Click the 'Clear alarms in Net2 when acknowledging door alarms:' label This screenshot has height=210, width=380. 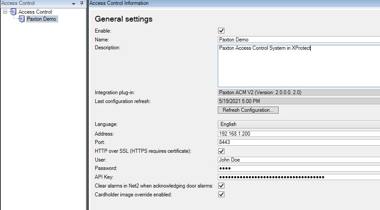[154, 186]
